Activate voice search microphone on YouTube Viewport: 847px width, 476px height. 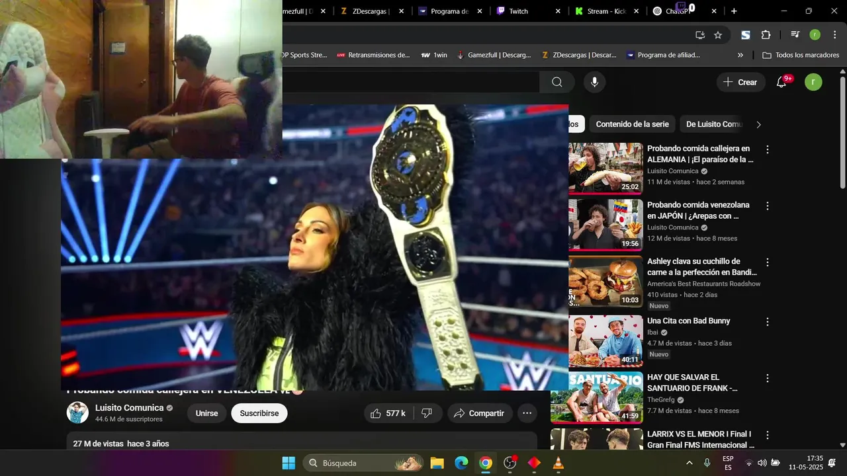[x=594, y=82]
